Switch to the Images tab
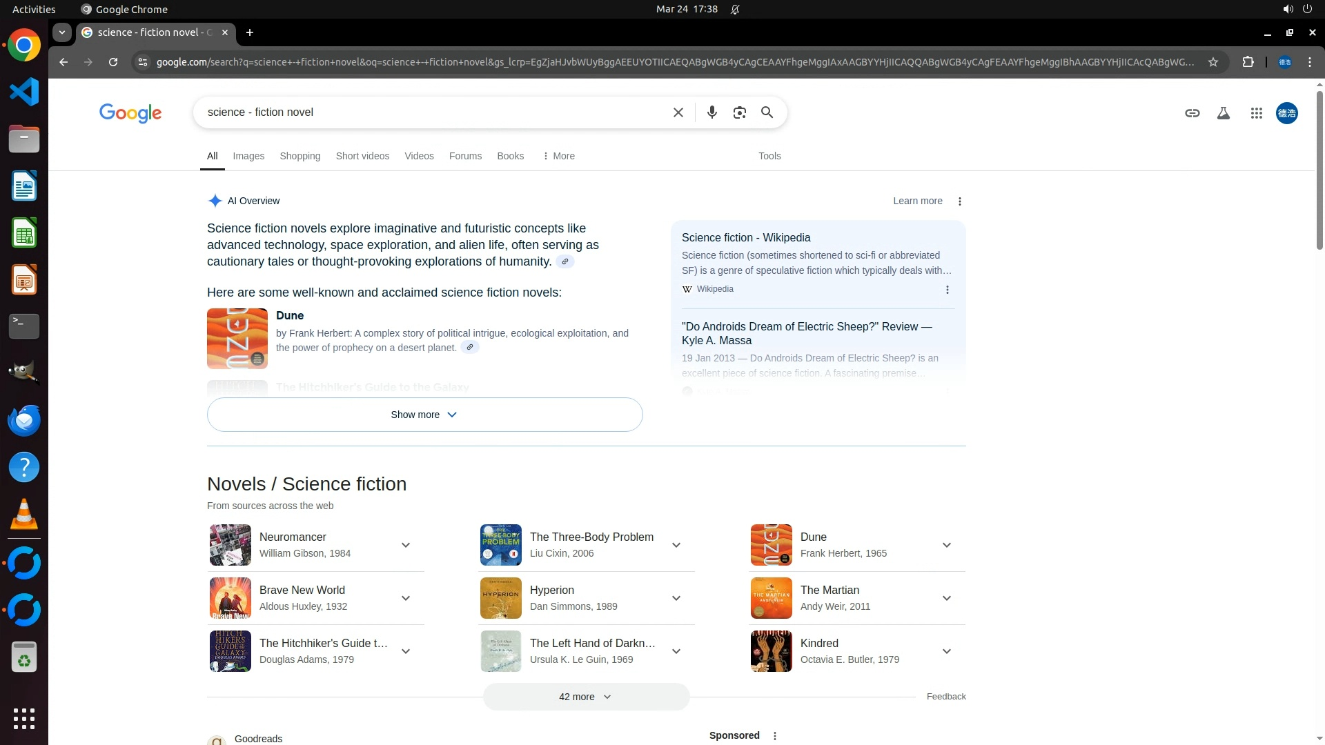Screen dimensions: 1325x745 tap(248, 156)
